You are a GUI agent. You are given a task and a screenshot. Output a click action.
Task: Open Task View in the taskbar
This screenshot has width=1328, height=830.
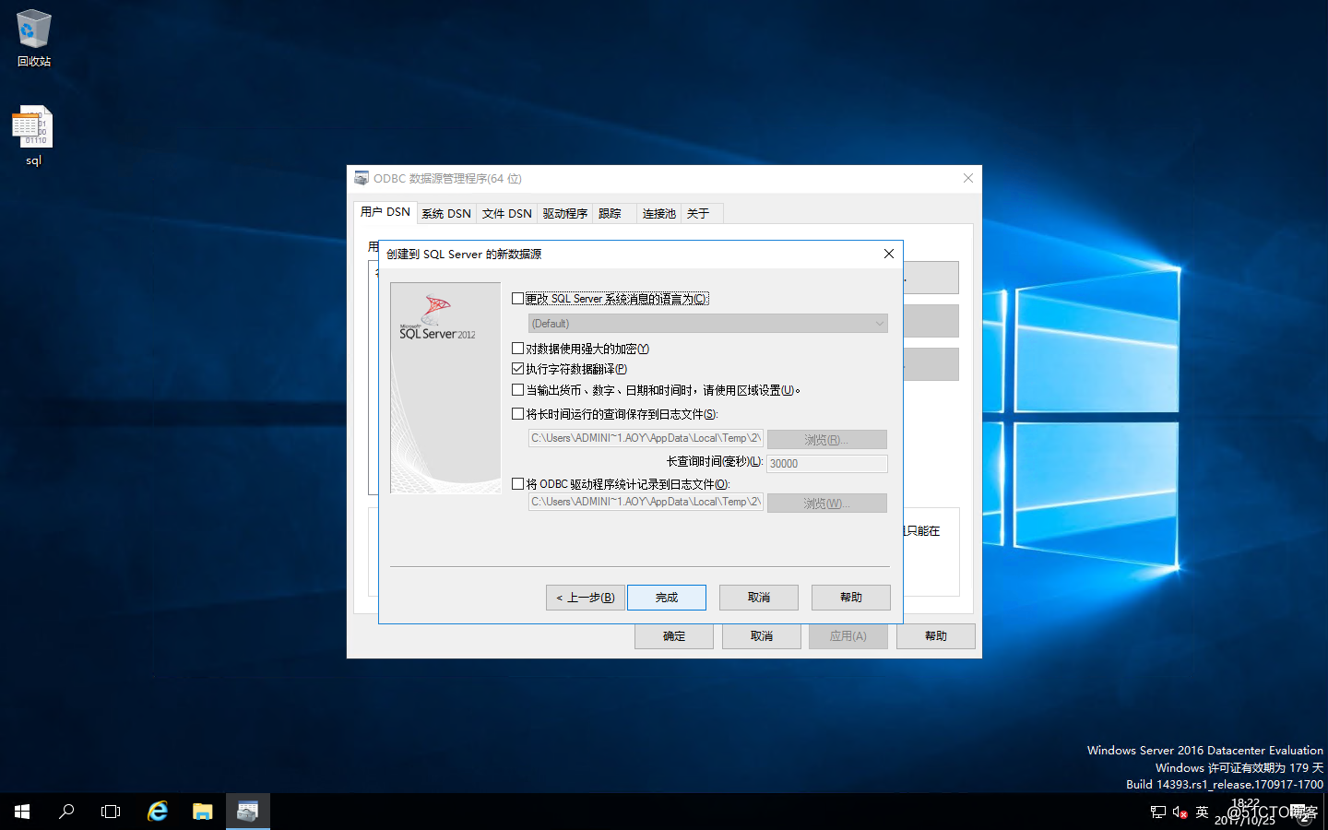click(111, 812)
